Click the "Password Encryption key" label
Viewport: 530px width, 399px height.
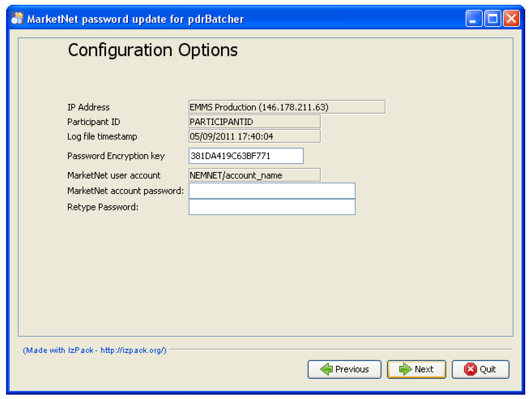pyautogui.click(x=116, y=156)
